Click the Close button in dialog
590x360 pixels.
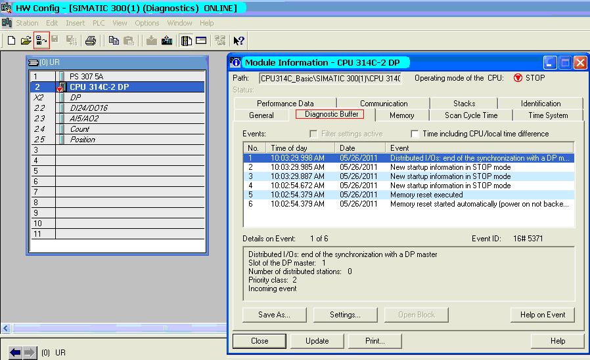pyautogui.click(x=260, y=341)
